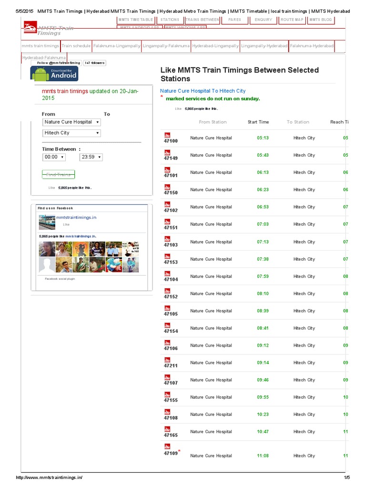Click the train icon for train 47104
Image resolution: width=366 pixels, height=489 pixels.
pos(167,274)
